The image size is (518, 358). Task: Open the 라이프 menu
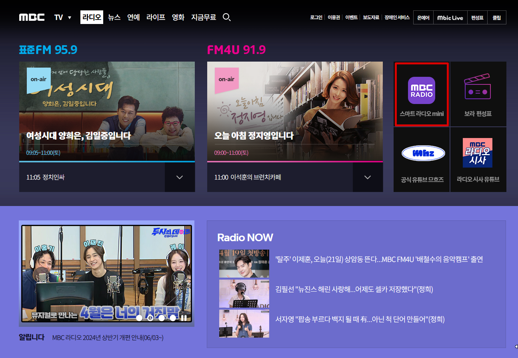tap(156, 17)
